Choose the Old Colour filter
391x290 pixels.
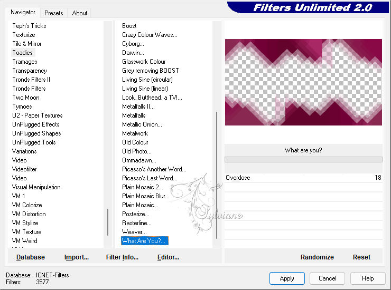pyautogui.click(x=135, y=142)
